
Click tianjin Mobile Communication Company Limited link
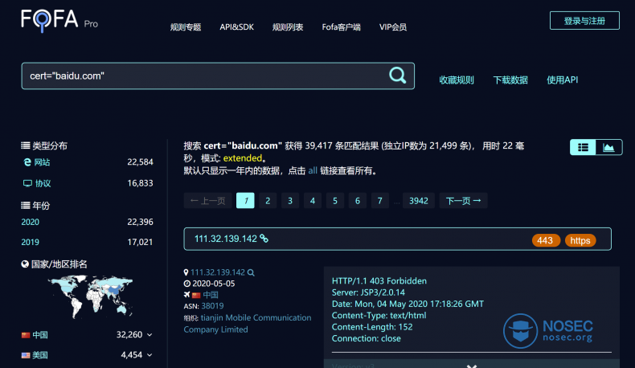tap(248, 324)
